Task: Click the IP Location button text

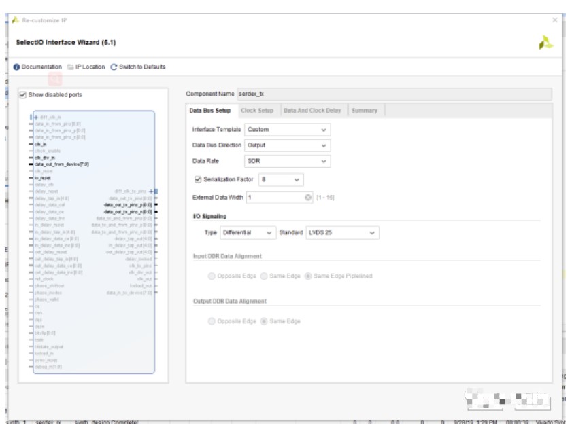Action: coord(90,67)
